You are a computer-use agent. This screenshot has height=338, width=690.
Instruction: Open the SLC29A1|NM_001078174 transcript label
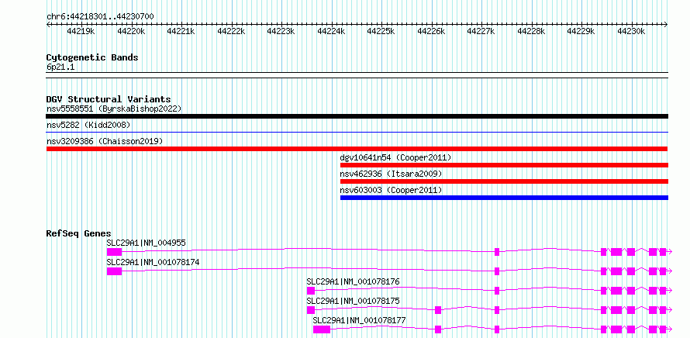pos(154,262)
